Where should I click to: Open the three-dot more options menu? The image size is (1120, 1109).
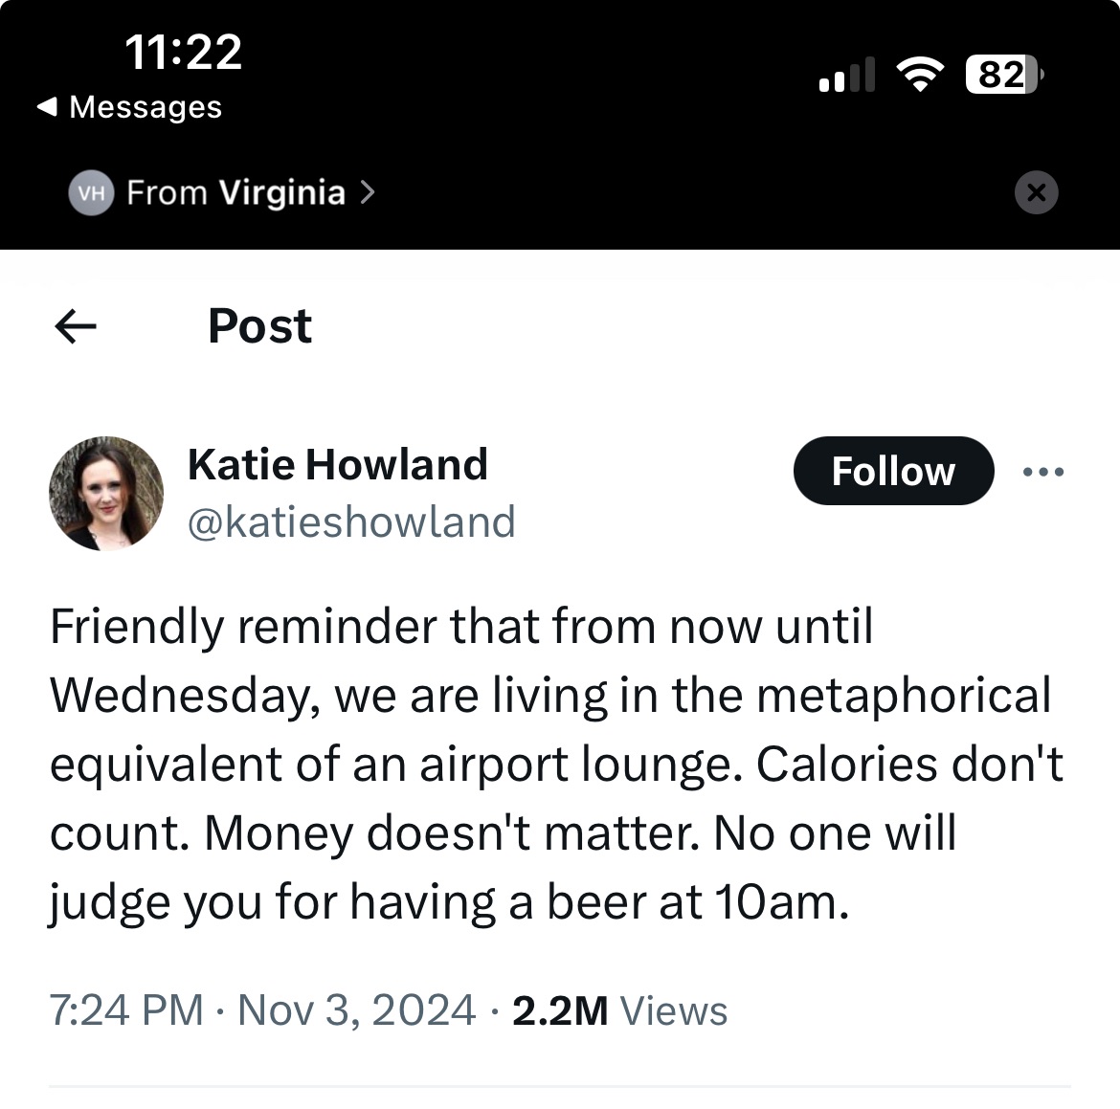click(1042, 472)
